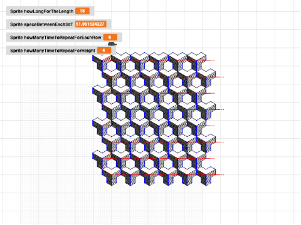Click the howManyTimeToRepeatForEachRow monitor

[64, 37]
